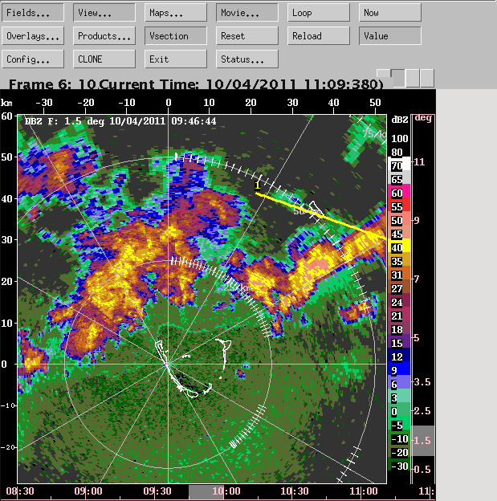Click the 09:30 mark on the time axis
The width and height of the screenshot is (497, 501).
coord(157,491)
